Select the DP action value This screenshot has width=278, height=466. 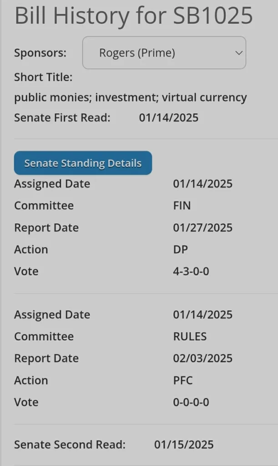coord(180,249)
